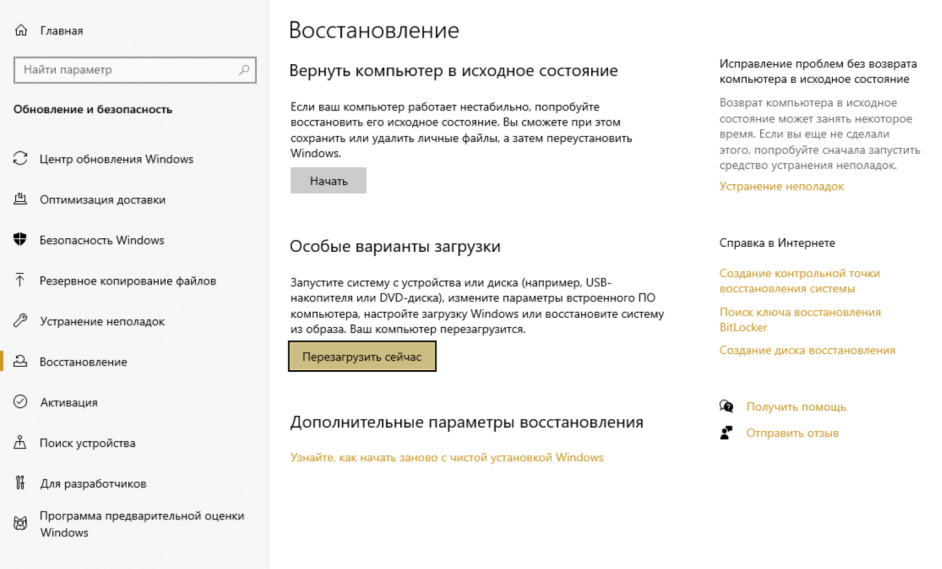
Task: Click the Перезагрузить сейчас button
Action: [362, 357]
